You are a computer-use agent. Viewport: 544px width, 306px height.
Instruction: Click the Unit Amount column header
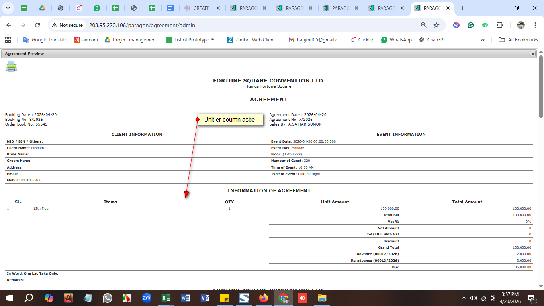(335, 202)
